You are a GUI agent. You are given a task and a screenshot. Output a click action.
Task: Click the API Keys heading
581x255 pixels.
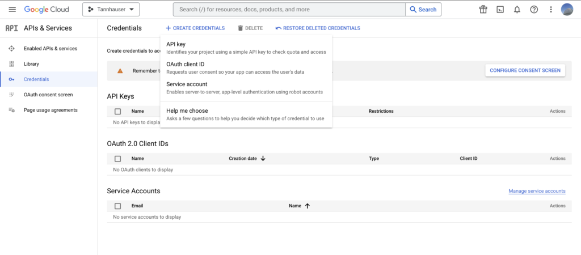pyautogui.click(x=120, y=96)
